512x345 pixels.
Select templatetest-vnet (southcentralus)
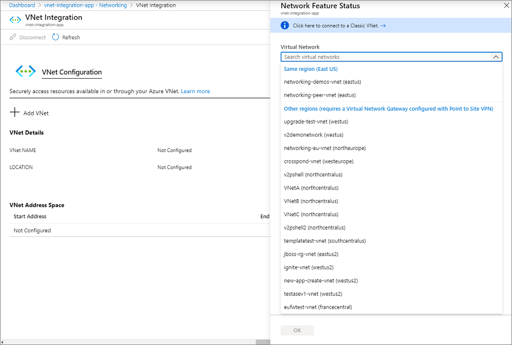[391, 241]
